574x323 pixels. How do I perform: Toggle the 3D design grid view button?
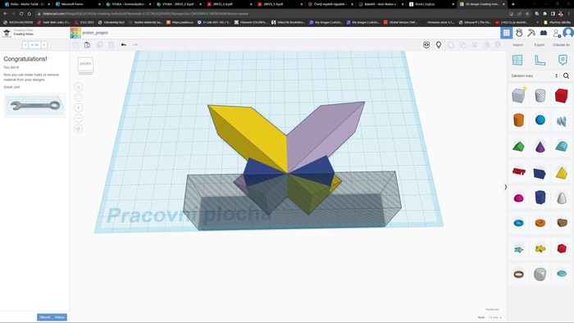pos(506,33)
